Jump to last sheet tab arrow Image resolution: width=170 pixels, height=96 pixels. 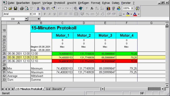coord(13,89)
